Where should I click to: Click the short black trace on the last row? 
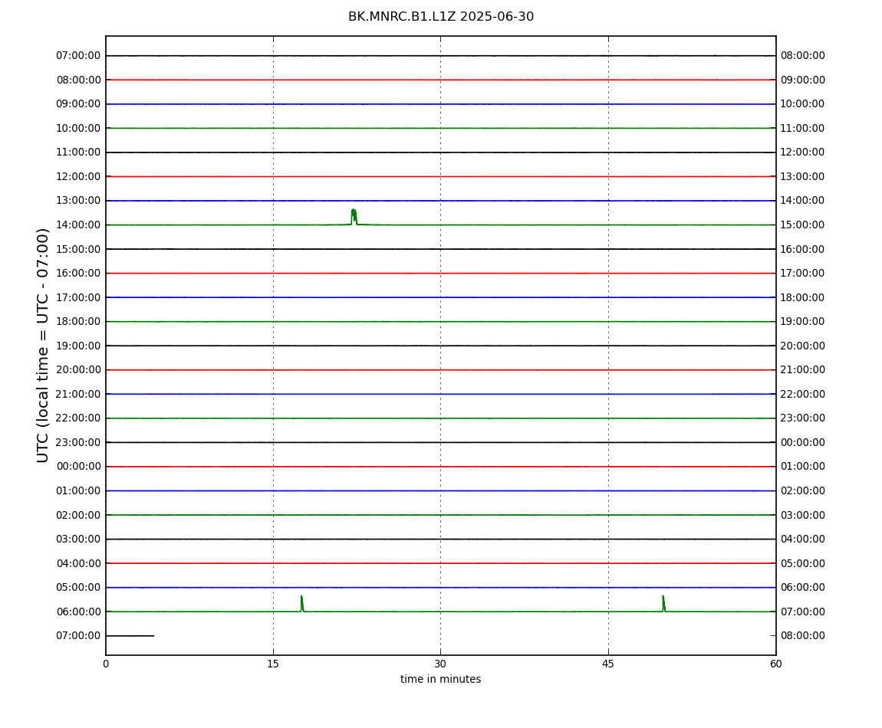(x=130, y=636)
